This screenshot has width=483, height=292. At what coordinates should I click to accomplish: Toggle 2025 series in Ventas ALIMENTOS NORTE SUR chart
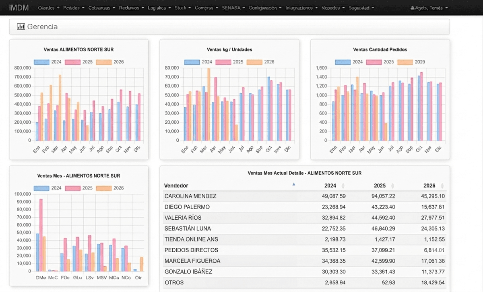pos(79,62)
